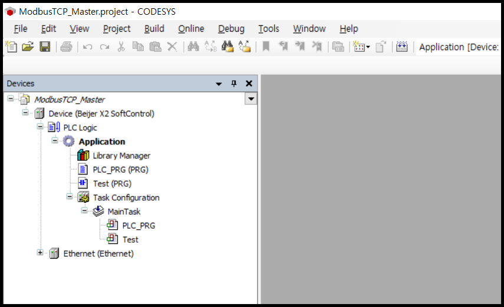Select Test (PRG) in device tree

[112, 184]
